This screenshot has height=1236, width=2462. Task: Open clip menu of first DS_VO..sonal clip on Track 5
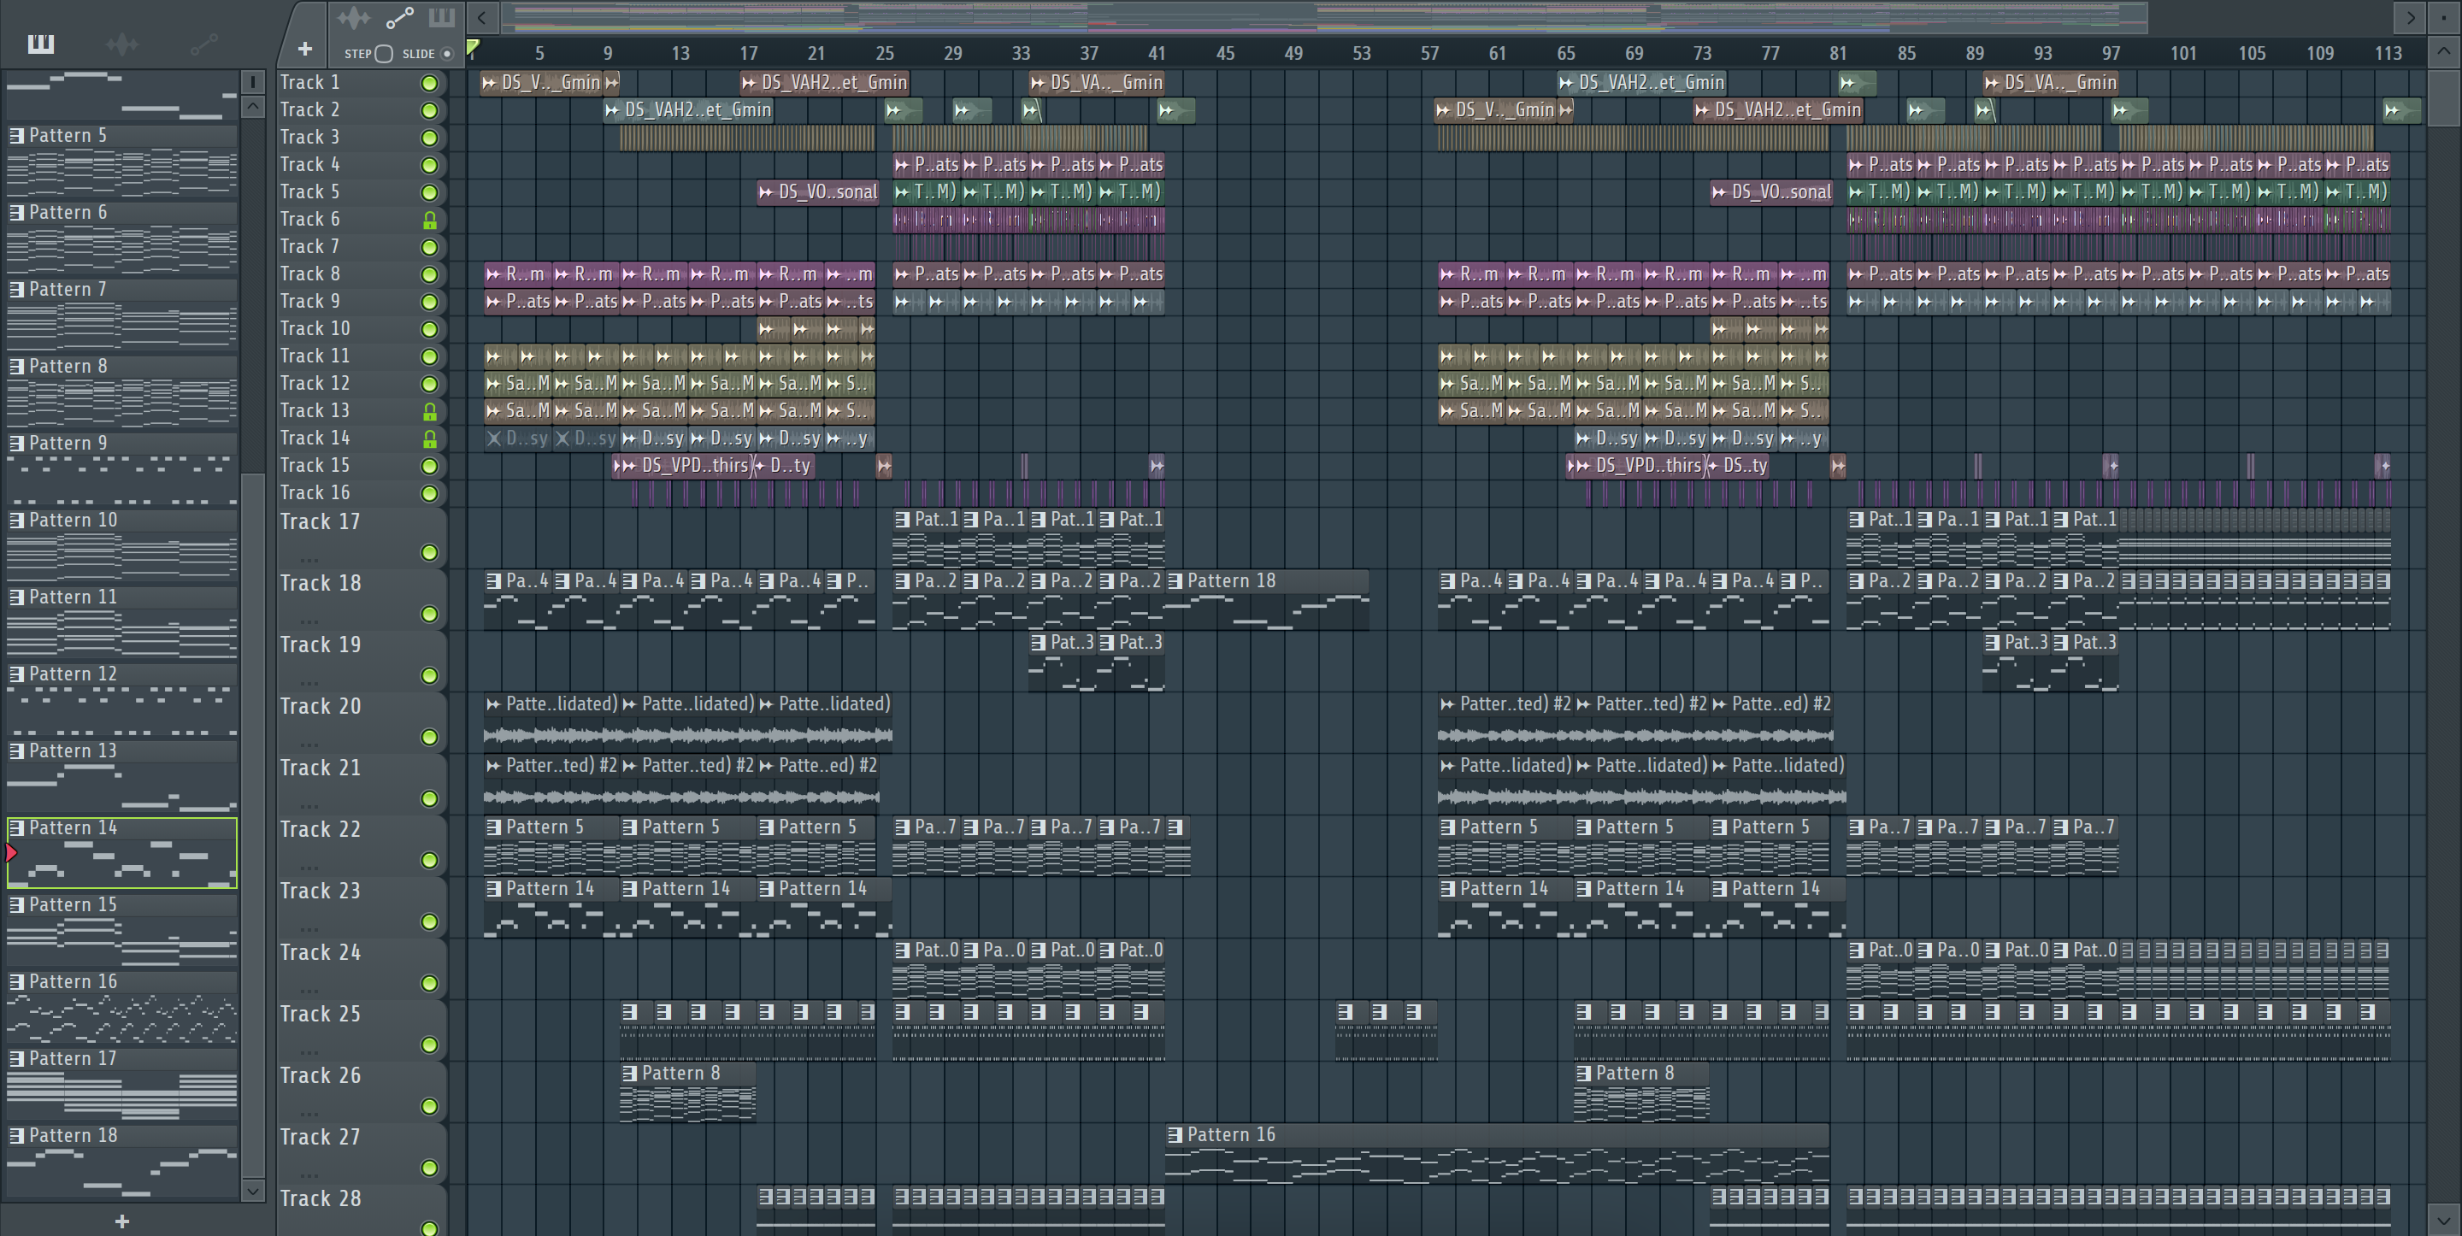tap(766, 192)
